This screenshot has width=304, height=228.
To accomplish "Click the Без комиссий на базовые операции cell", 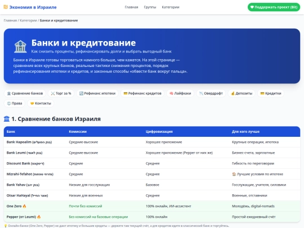I will pos(99,217).
